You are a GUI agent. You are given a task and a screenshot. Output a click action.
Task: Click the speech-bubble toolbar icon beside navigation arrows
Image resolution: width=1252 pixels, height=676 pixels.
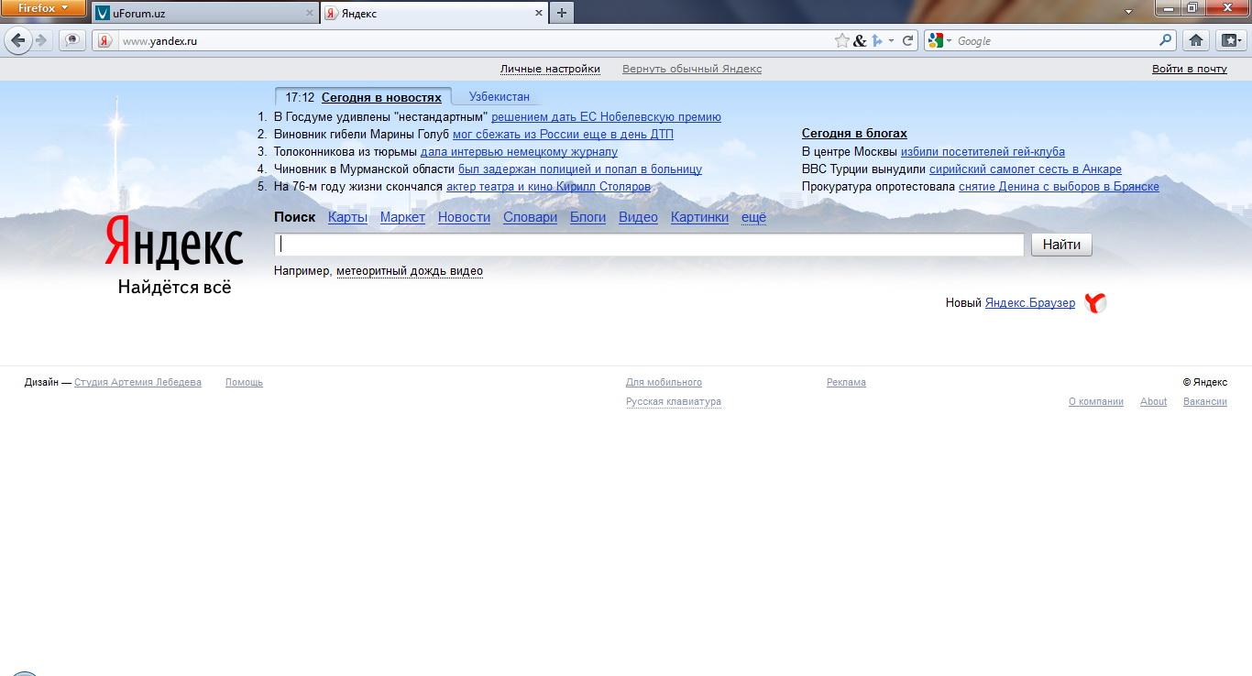(x=72, y=40)
